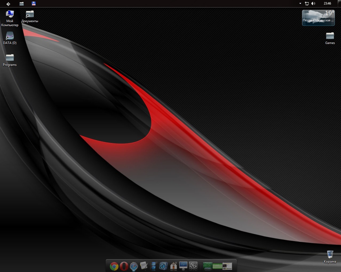Click the stacked window thumbnails in dock
This screenshot has width=341, height=272.
(x=217, y=266)
